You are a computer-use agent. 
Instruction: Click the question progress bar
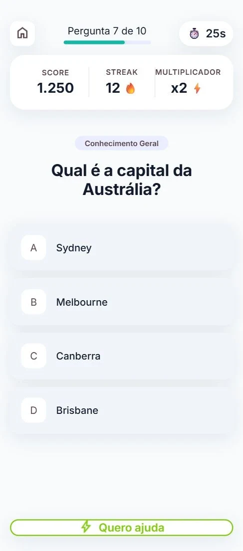point(107,42)
